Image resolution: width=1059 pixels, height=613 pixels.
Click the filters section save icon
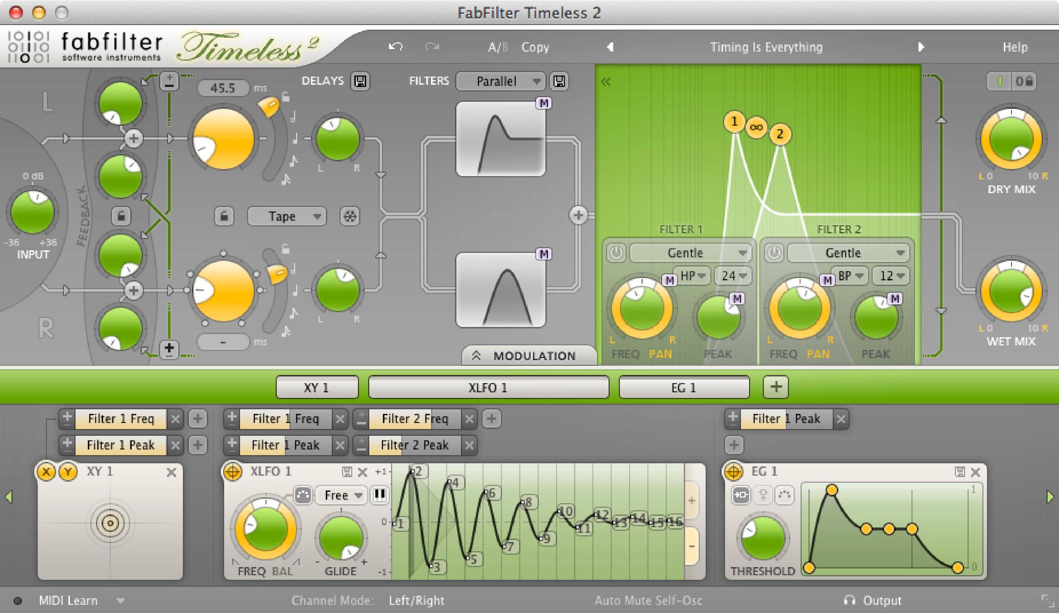(x=559, y=81)
